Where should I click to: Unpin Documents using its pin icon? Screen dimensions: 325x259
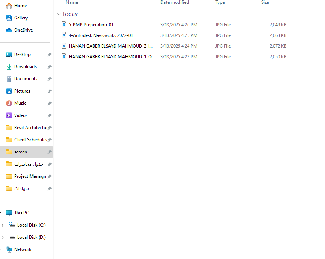point(49,79)
